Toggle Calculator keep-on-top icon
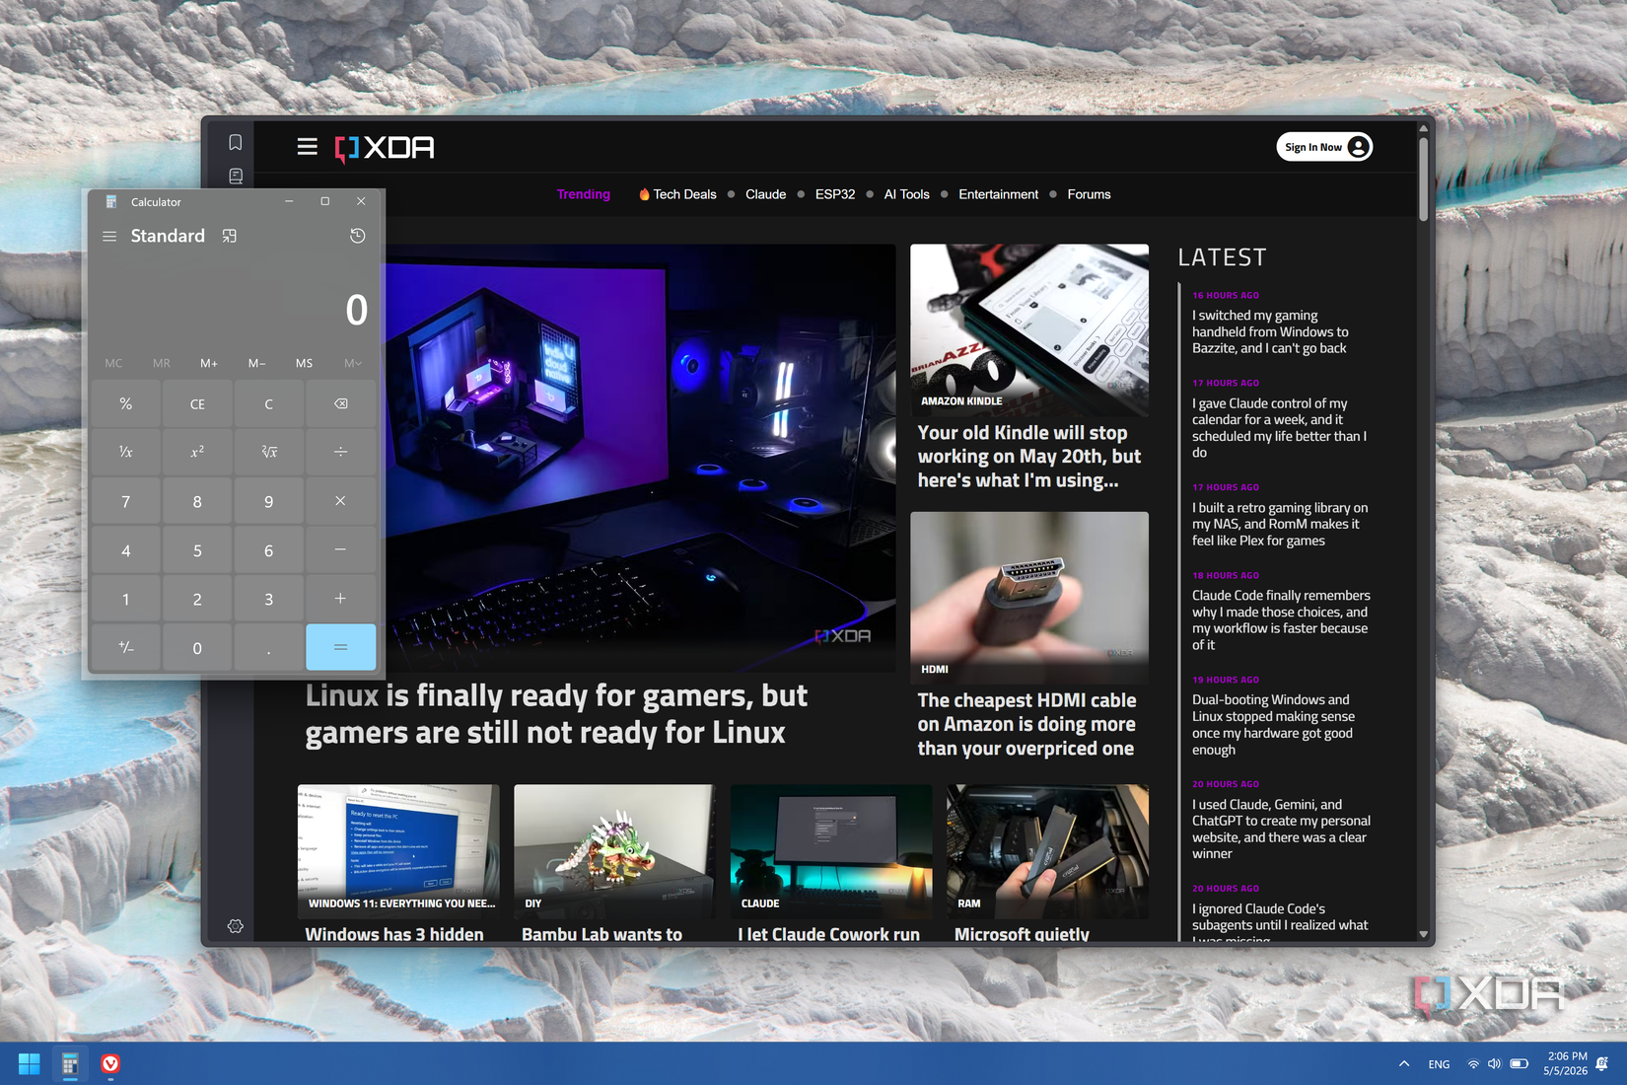Viewport: 1627px width, 1085px height. [x=229, y=236]
